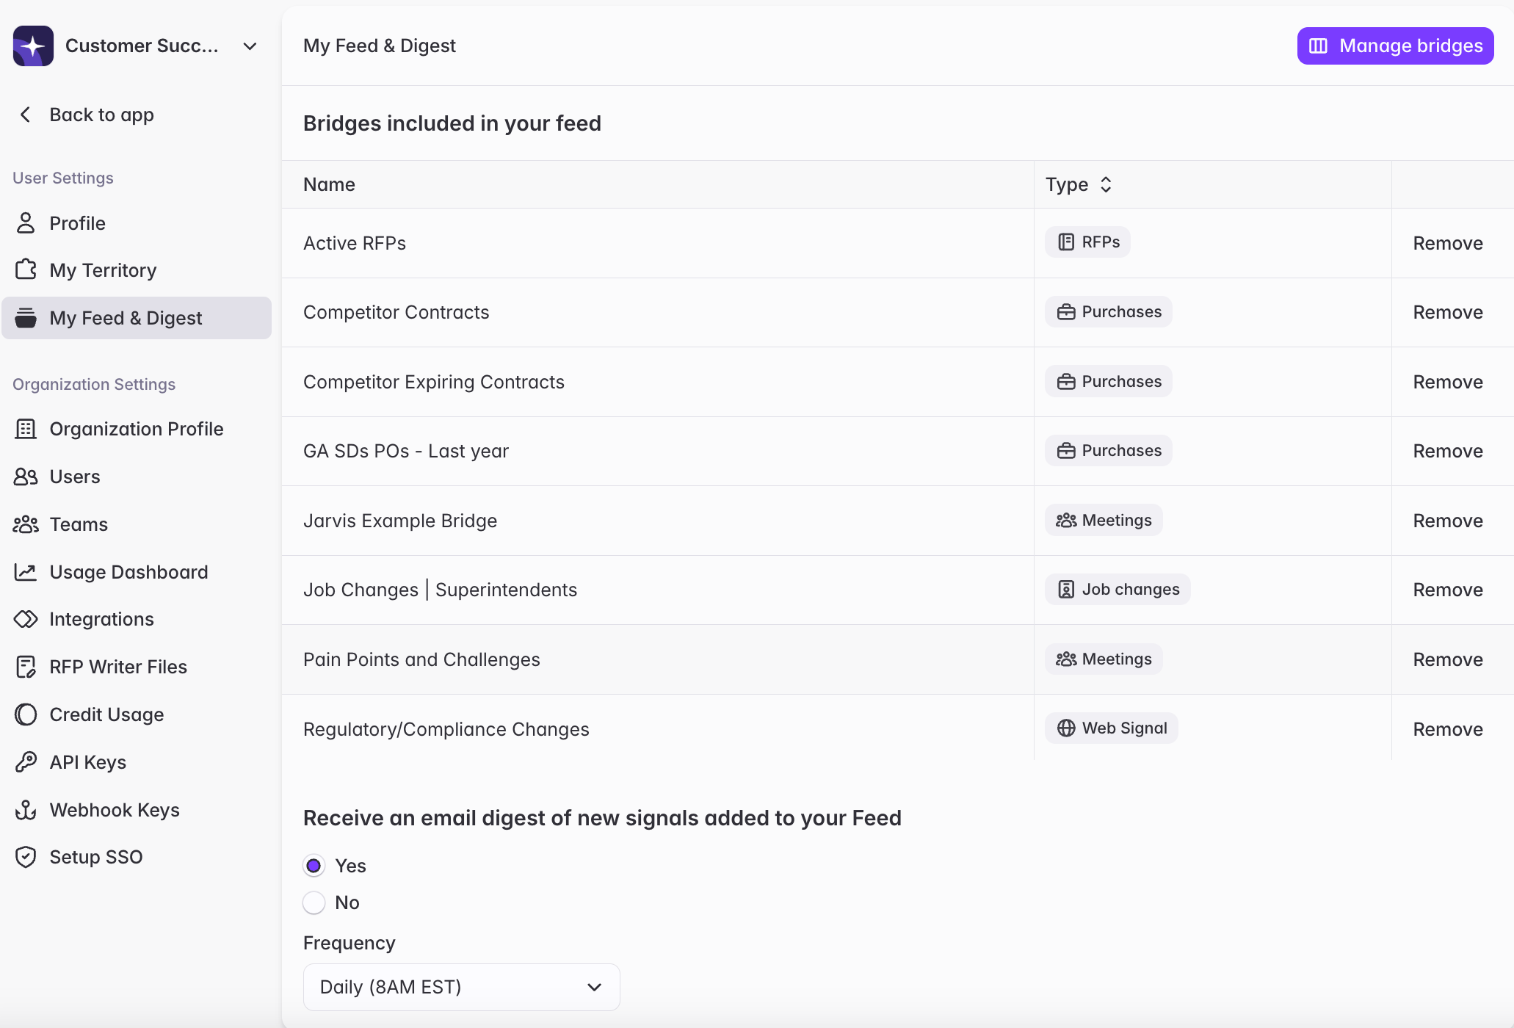This screenshot has height=1028, width=1514.
Task: Remove the Regulatory/Compliance Changes bridge
Action: pos(1448,729)
